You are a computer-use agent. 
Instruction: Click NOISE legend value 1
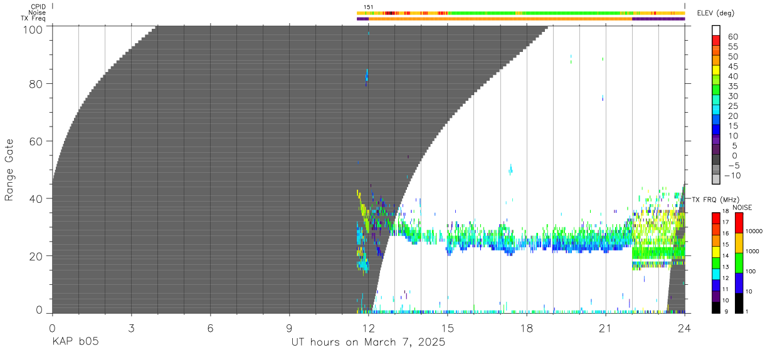(746, 311)
